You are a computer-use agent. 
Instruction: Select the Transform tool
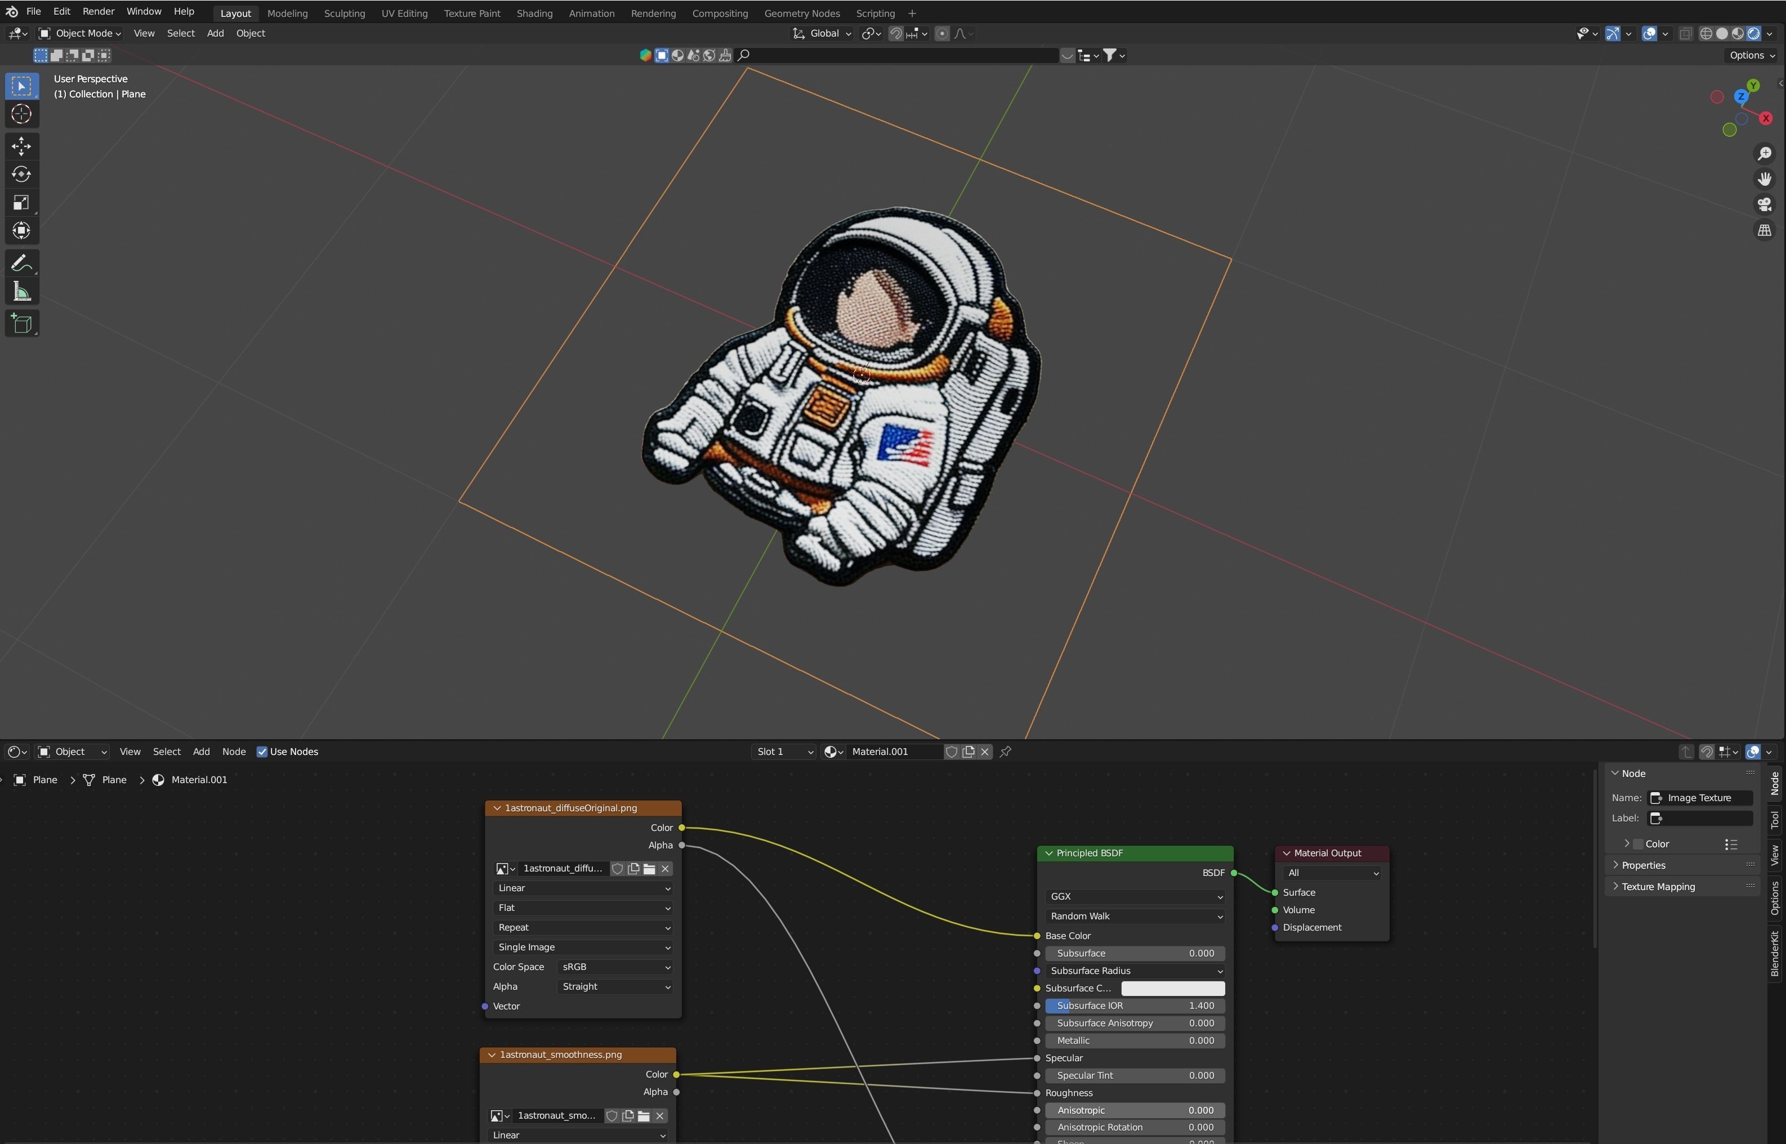pos(21,230)
